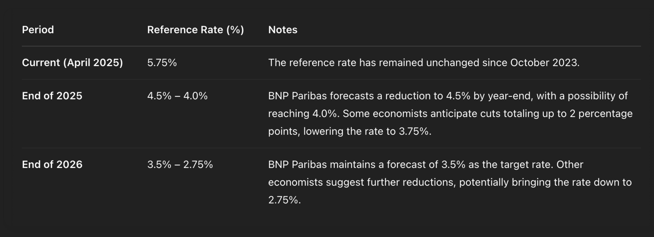
Task: Click the note about rate unchanged since 2023
Action: (x=424, y=63)
